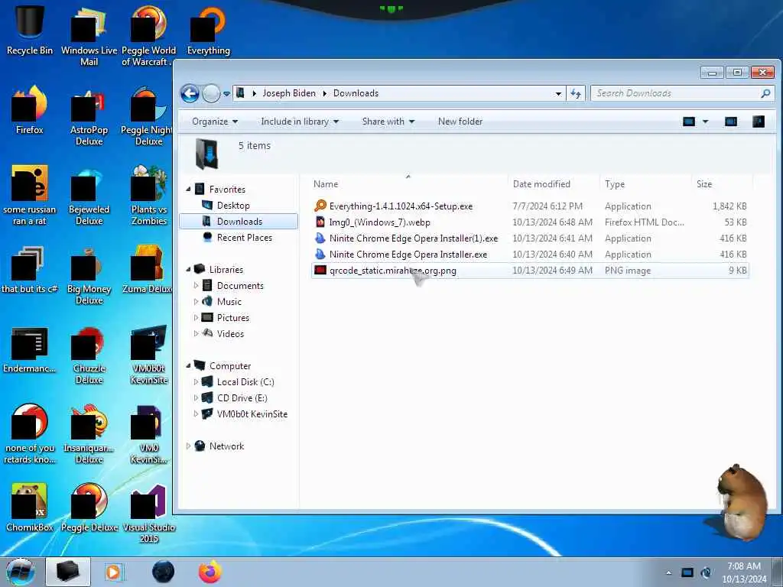Viewport: 783px width, 587px height.
Task: Select Visual Studio 2015 desktop icon
Action: click(149, 513)
